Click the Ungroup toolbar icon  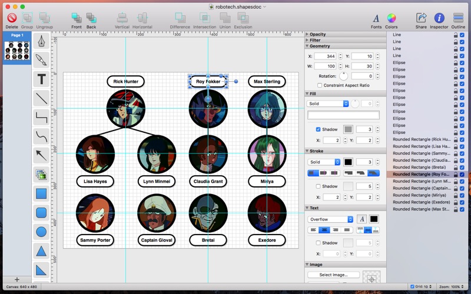(45, 18)
